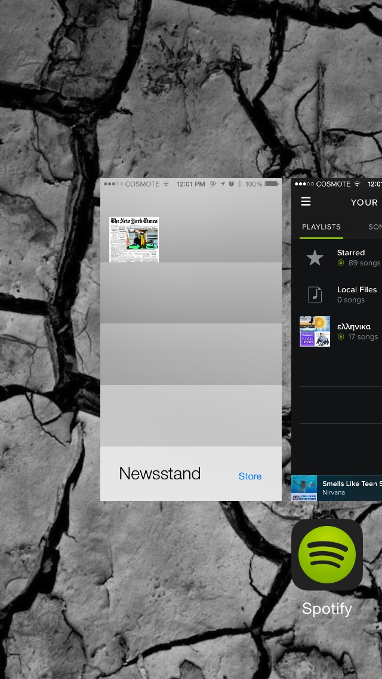Select the Local Files playlist title
Screen dimensions: 382x679
coord(357,290)
